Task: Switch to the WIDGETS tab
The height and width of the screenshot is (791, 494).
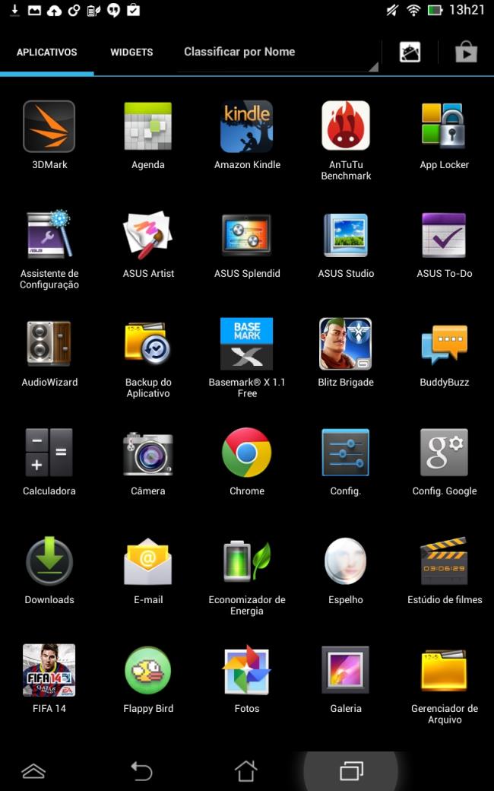Action: [x=131, y=52]
